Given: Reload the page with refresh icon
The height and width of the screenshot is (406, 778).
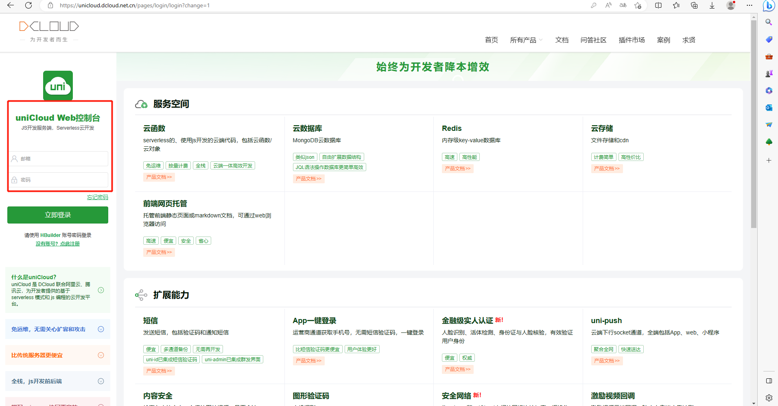Looking at the screenshot, I should point(28,5).
